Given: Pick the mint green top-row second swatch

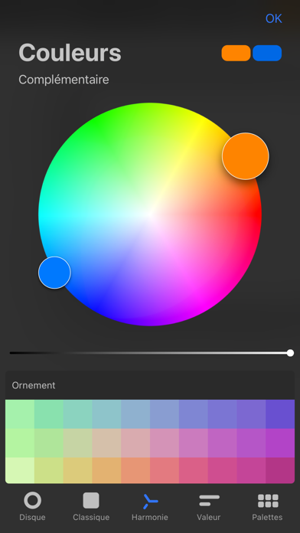Looking at the screenshot, I should pyautogui.click(x=49, y=414).
